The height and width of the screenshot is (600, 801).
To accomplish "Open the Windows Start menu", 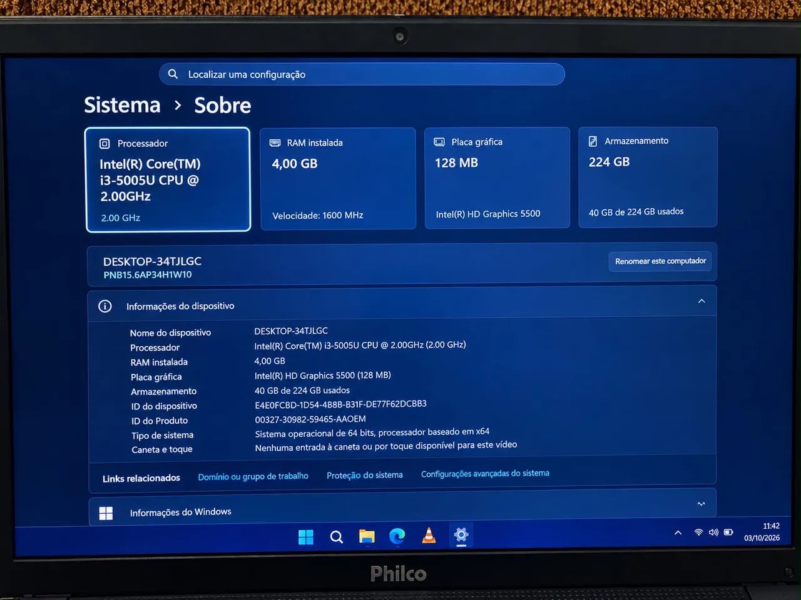I will [306, 537].
